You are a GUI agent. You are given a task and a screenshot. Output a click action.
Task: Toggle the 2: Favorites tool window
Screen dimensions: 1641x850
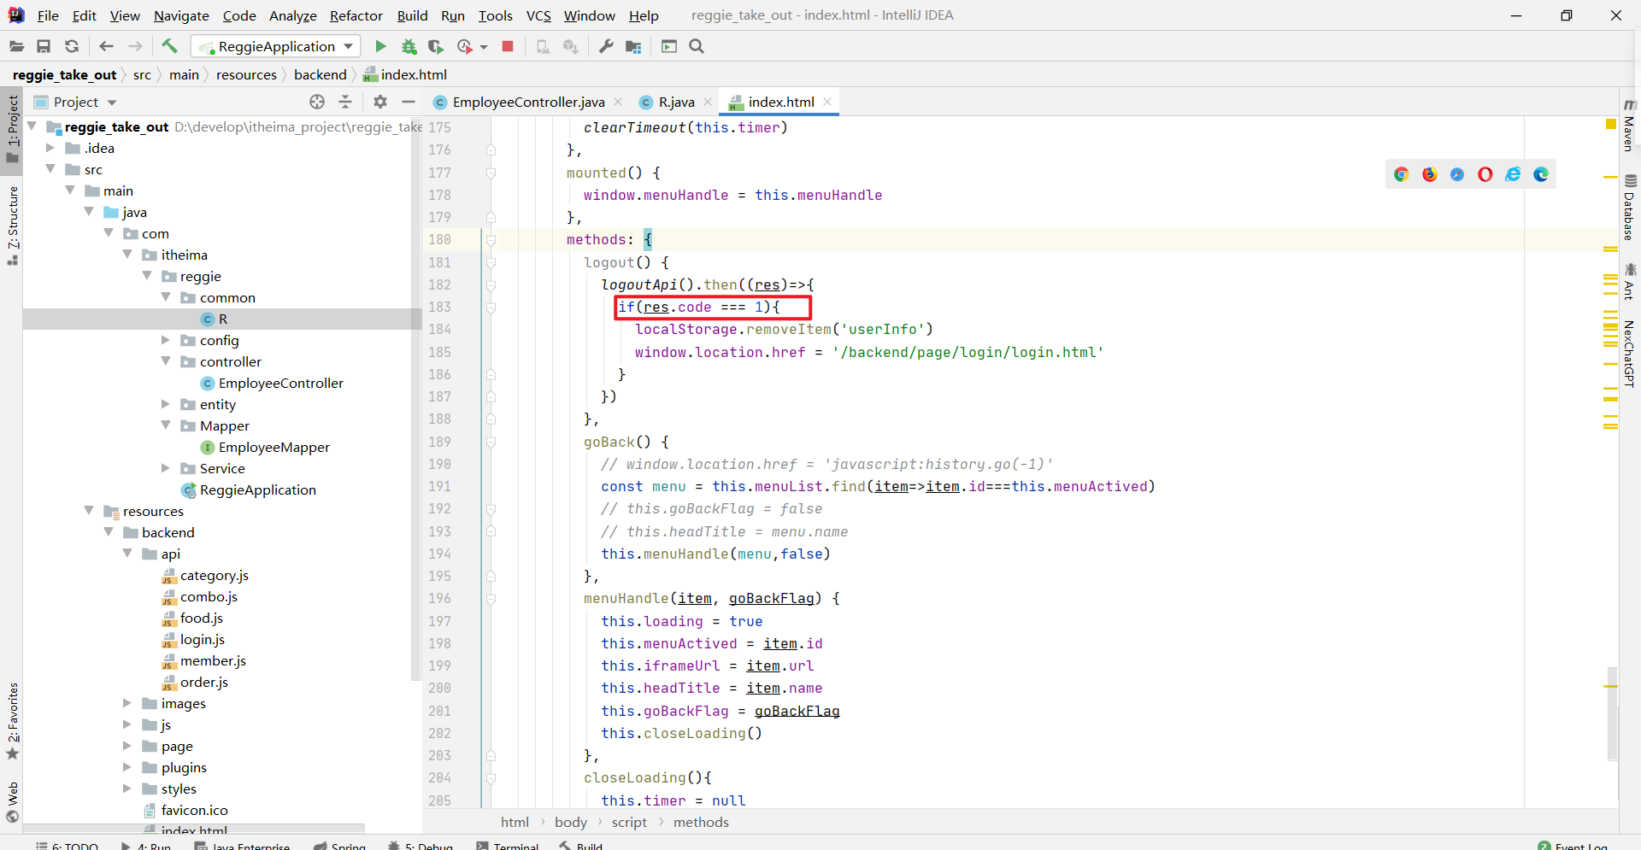click(x=12, y=721)
